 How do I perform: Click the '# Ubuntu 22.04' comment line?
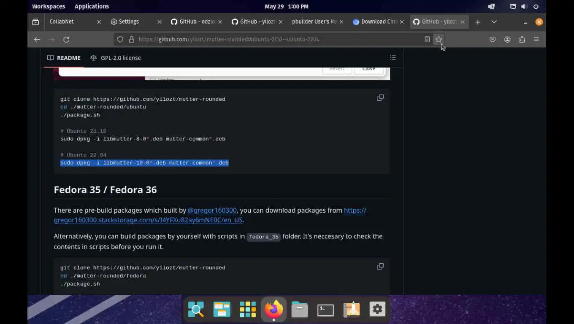click(83, 155)
